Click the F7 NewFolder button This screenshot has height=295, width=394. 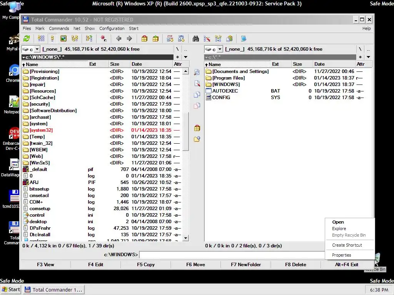click(246, 264)
